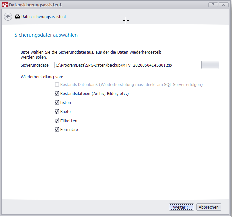Click into the Sicherungsdatei path field
The width and height of the screenshot is (232, 217).
(x=126, y=65)
